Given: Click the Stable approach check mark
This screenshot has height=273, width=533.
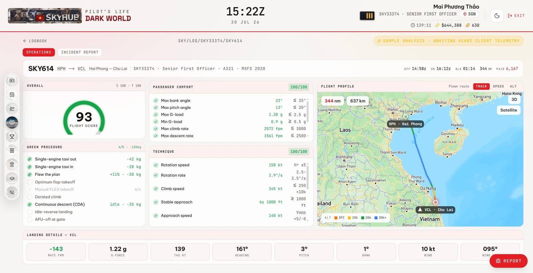Looking at the screenshot, I should pyautogui.click(x=156, y=202).
